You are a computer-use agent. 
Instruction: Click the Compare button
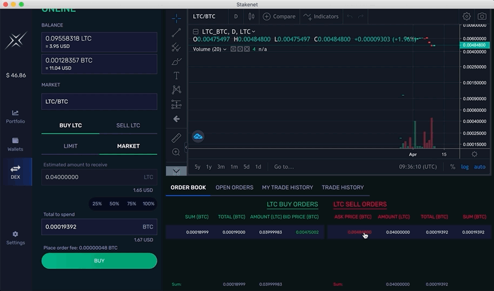(x=279, y=16)
